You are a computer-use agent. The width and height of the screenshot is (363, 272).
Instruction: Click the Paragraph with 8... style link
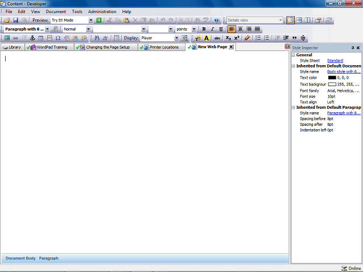point(344,113)
